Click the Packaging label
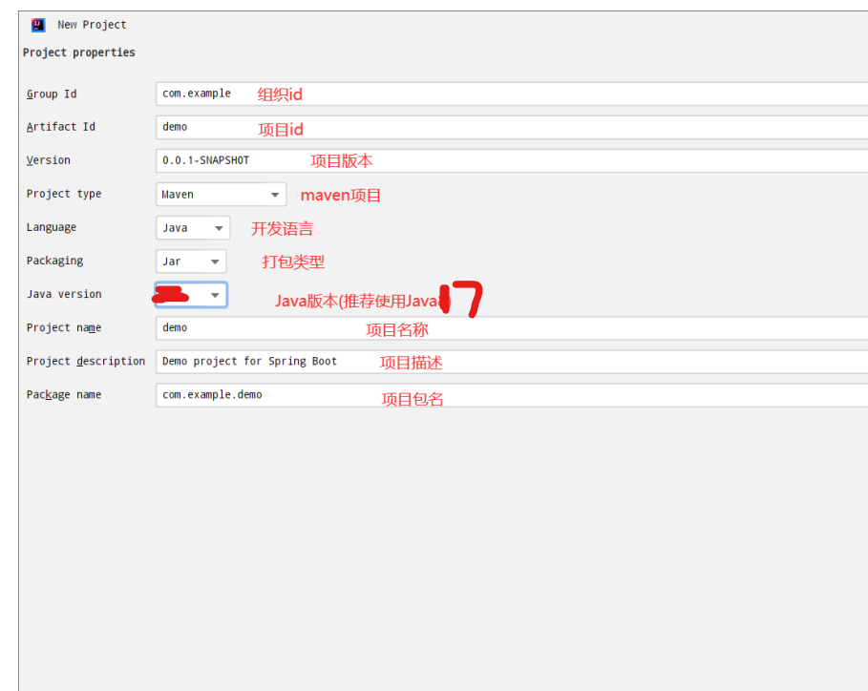 coord(54,262)
